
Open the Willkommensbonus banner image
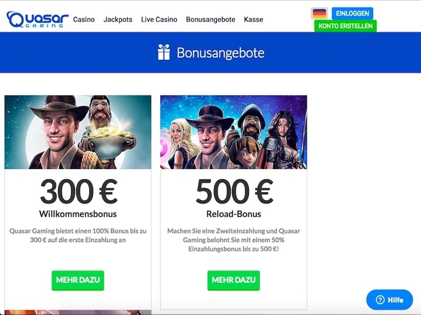78,132
